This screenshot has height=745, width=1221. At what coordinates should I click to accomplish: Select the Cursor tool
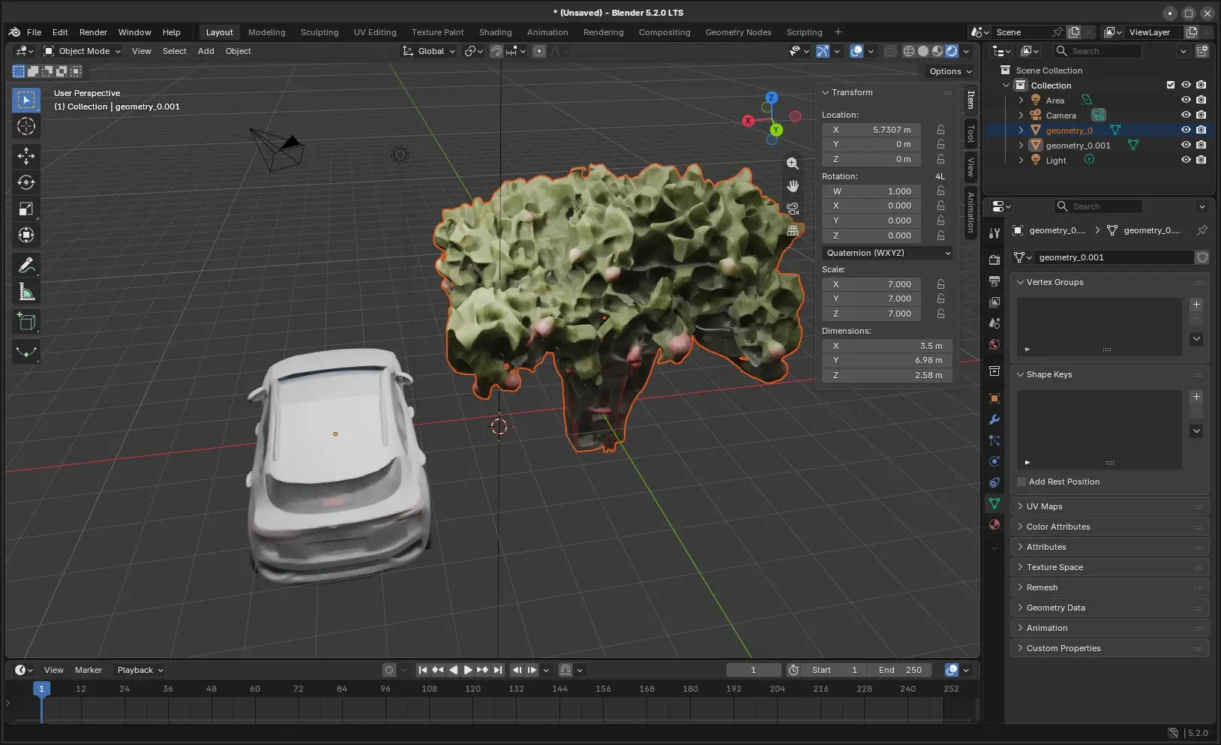[x=26, y=126]
